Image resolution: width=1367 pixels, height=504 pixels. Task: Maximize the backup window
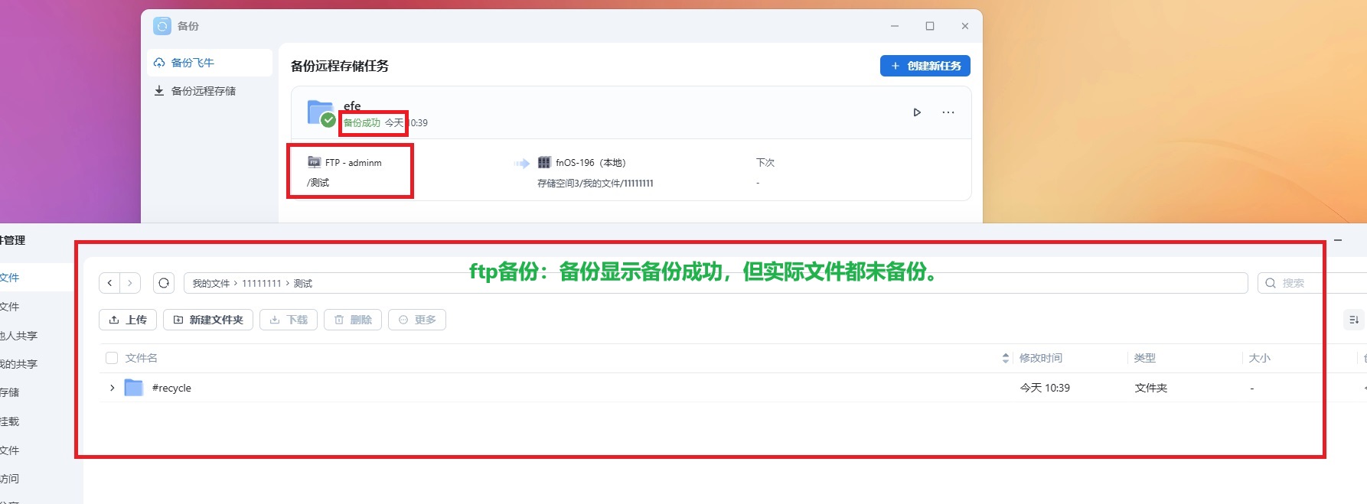pyautogui.click(x=930, y=26)
